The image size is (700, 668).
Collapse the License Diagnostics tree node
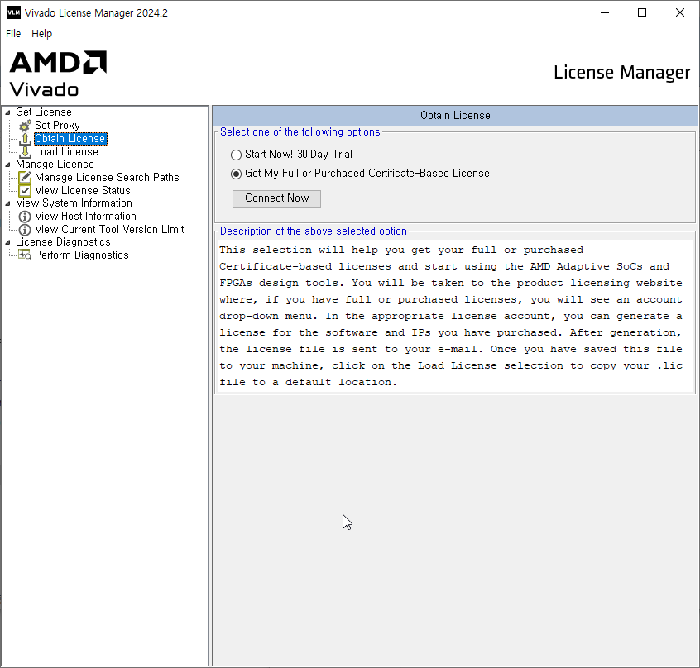coord(7,242)
